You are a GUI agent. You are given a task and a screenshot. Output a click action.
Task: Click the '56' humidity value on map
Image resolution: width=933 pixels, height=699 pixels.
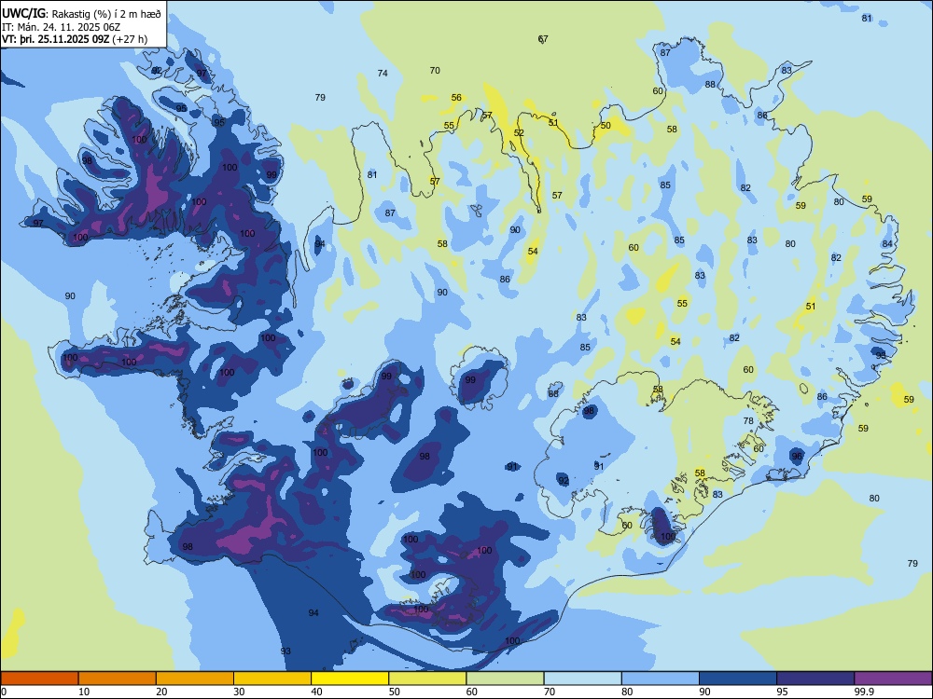click(x=456, y=98)
